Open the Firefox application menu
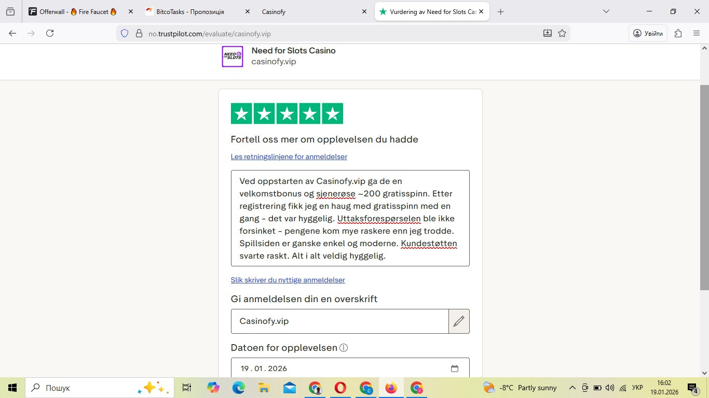The width and height of the screenshot is (709, 398). tap(697, 33)
